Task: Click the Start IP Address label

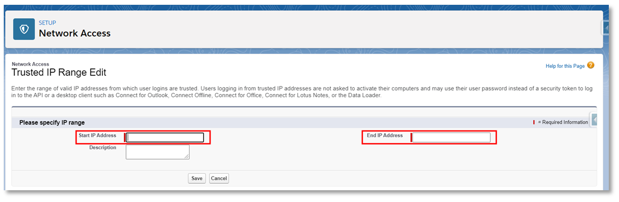Action: [x=98, y=135]
